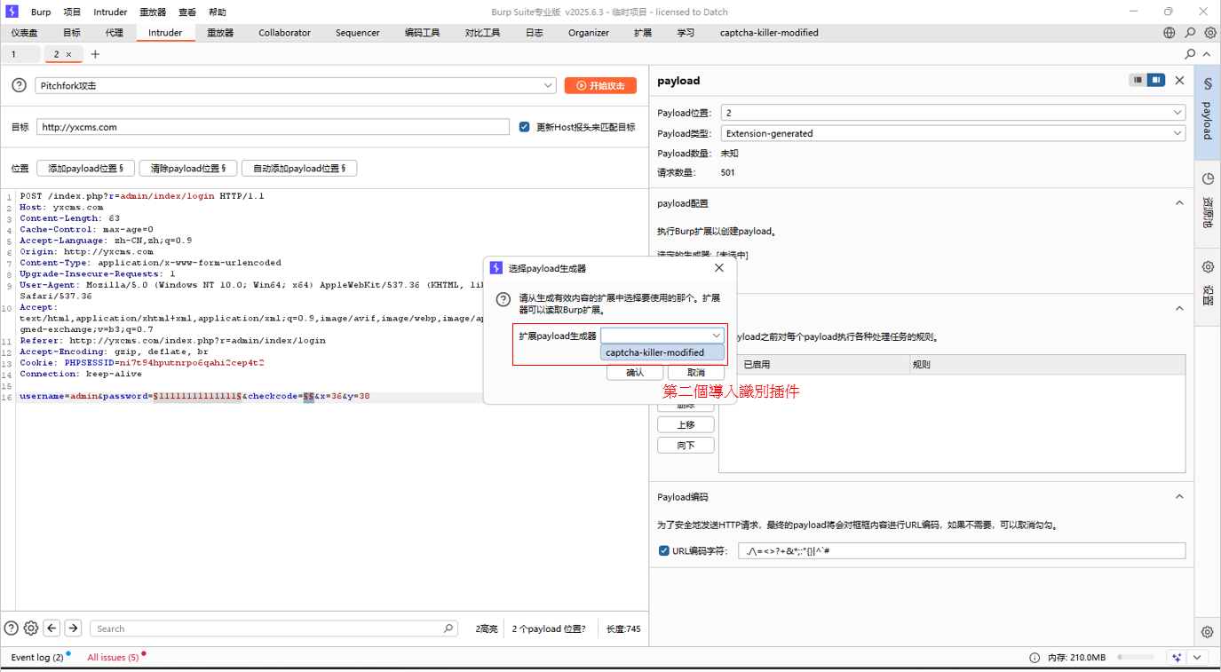
Task: Close the 选择payload生成器 dialog
Action: (x=719, y=268)
